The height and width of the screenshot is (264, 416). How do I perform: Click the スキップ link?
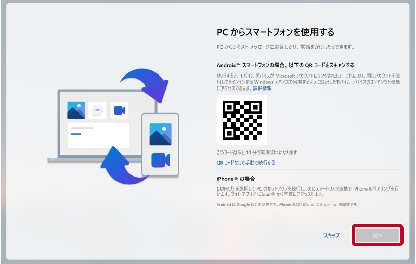tap(331, 235)
